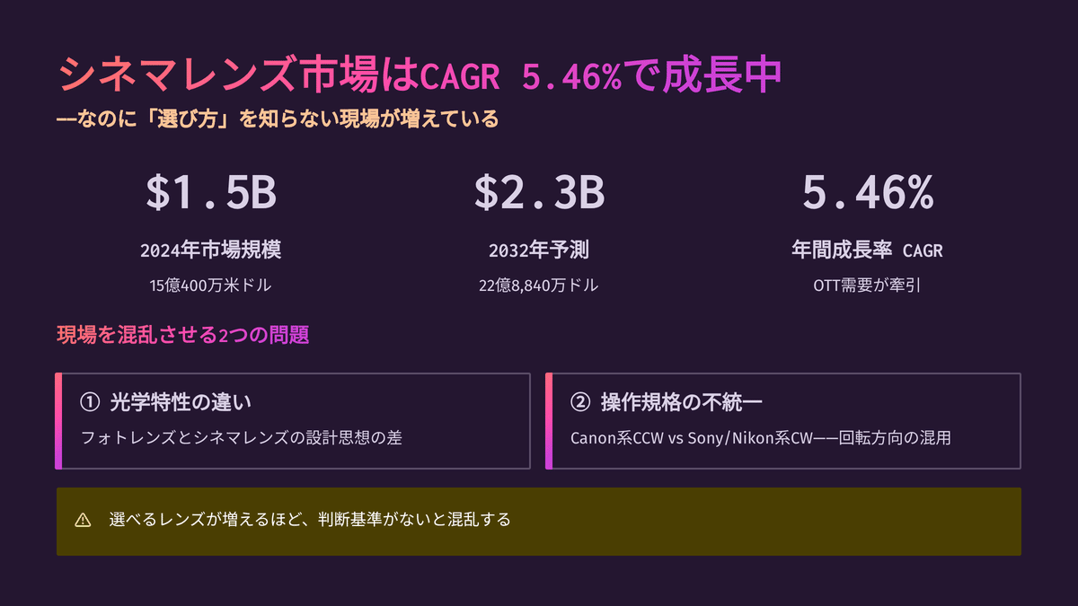
Task: Click the $2.3B forecast figure
Action: point(539,192)
